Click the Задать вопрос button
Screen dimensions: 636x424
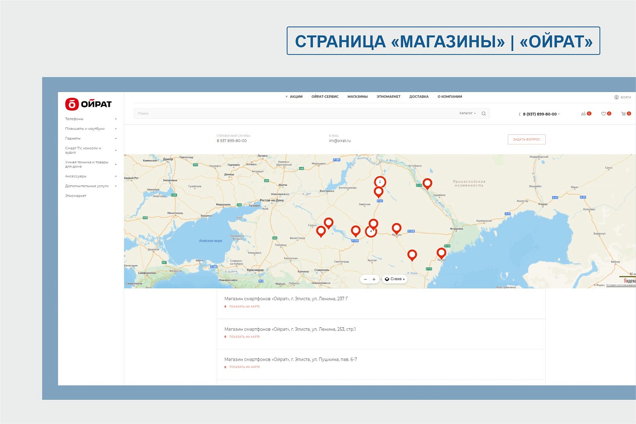click(x=527, y=139)
